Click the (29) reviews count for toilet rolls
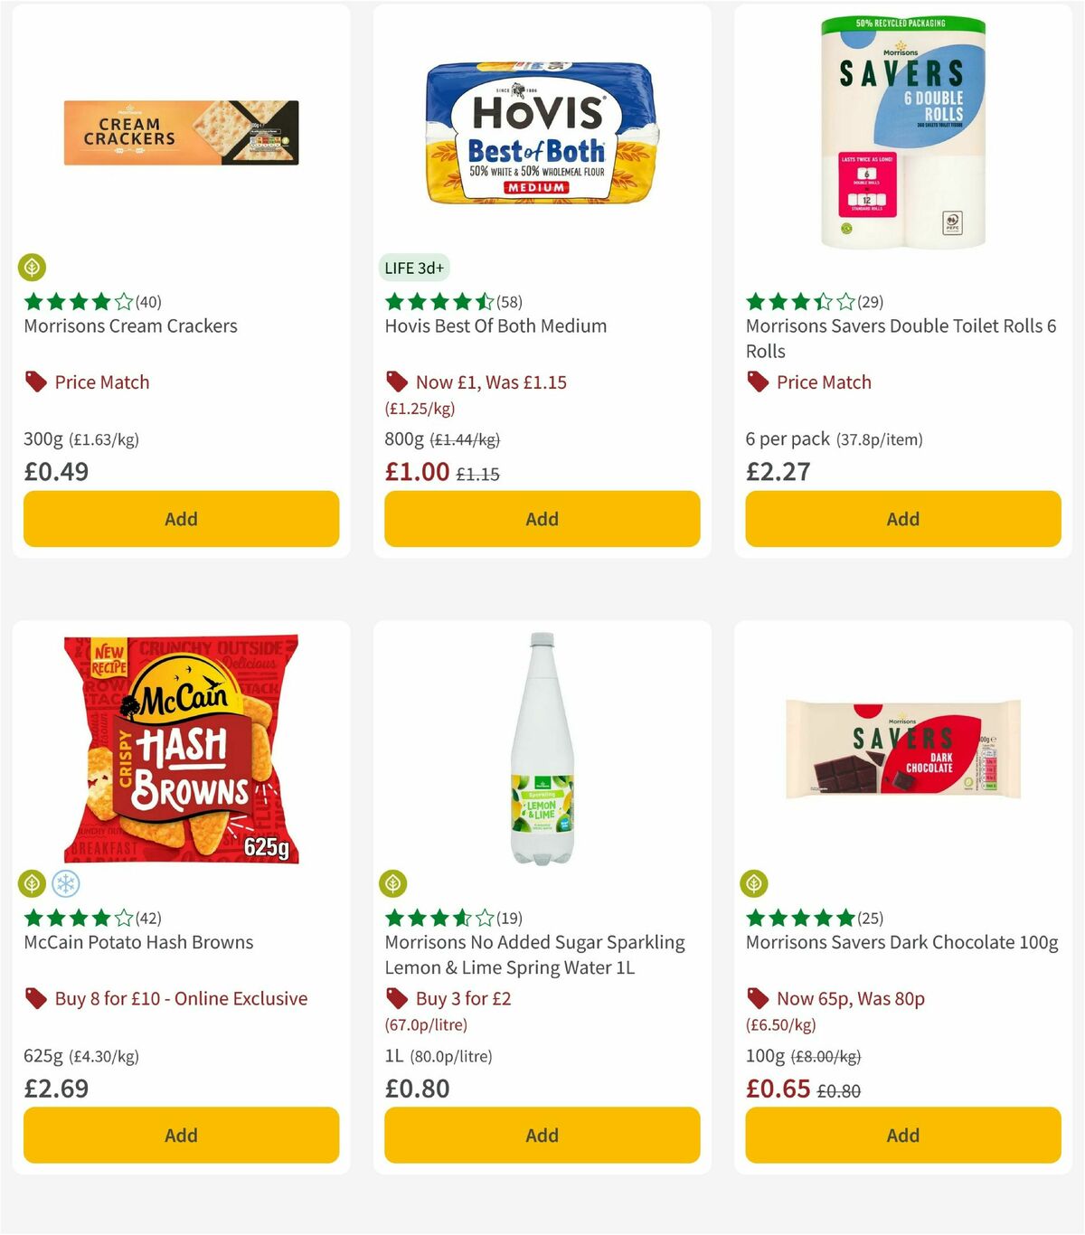 point(870,302)
